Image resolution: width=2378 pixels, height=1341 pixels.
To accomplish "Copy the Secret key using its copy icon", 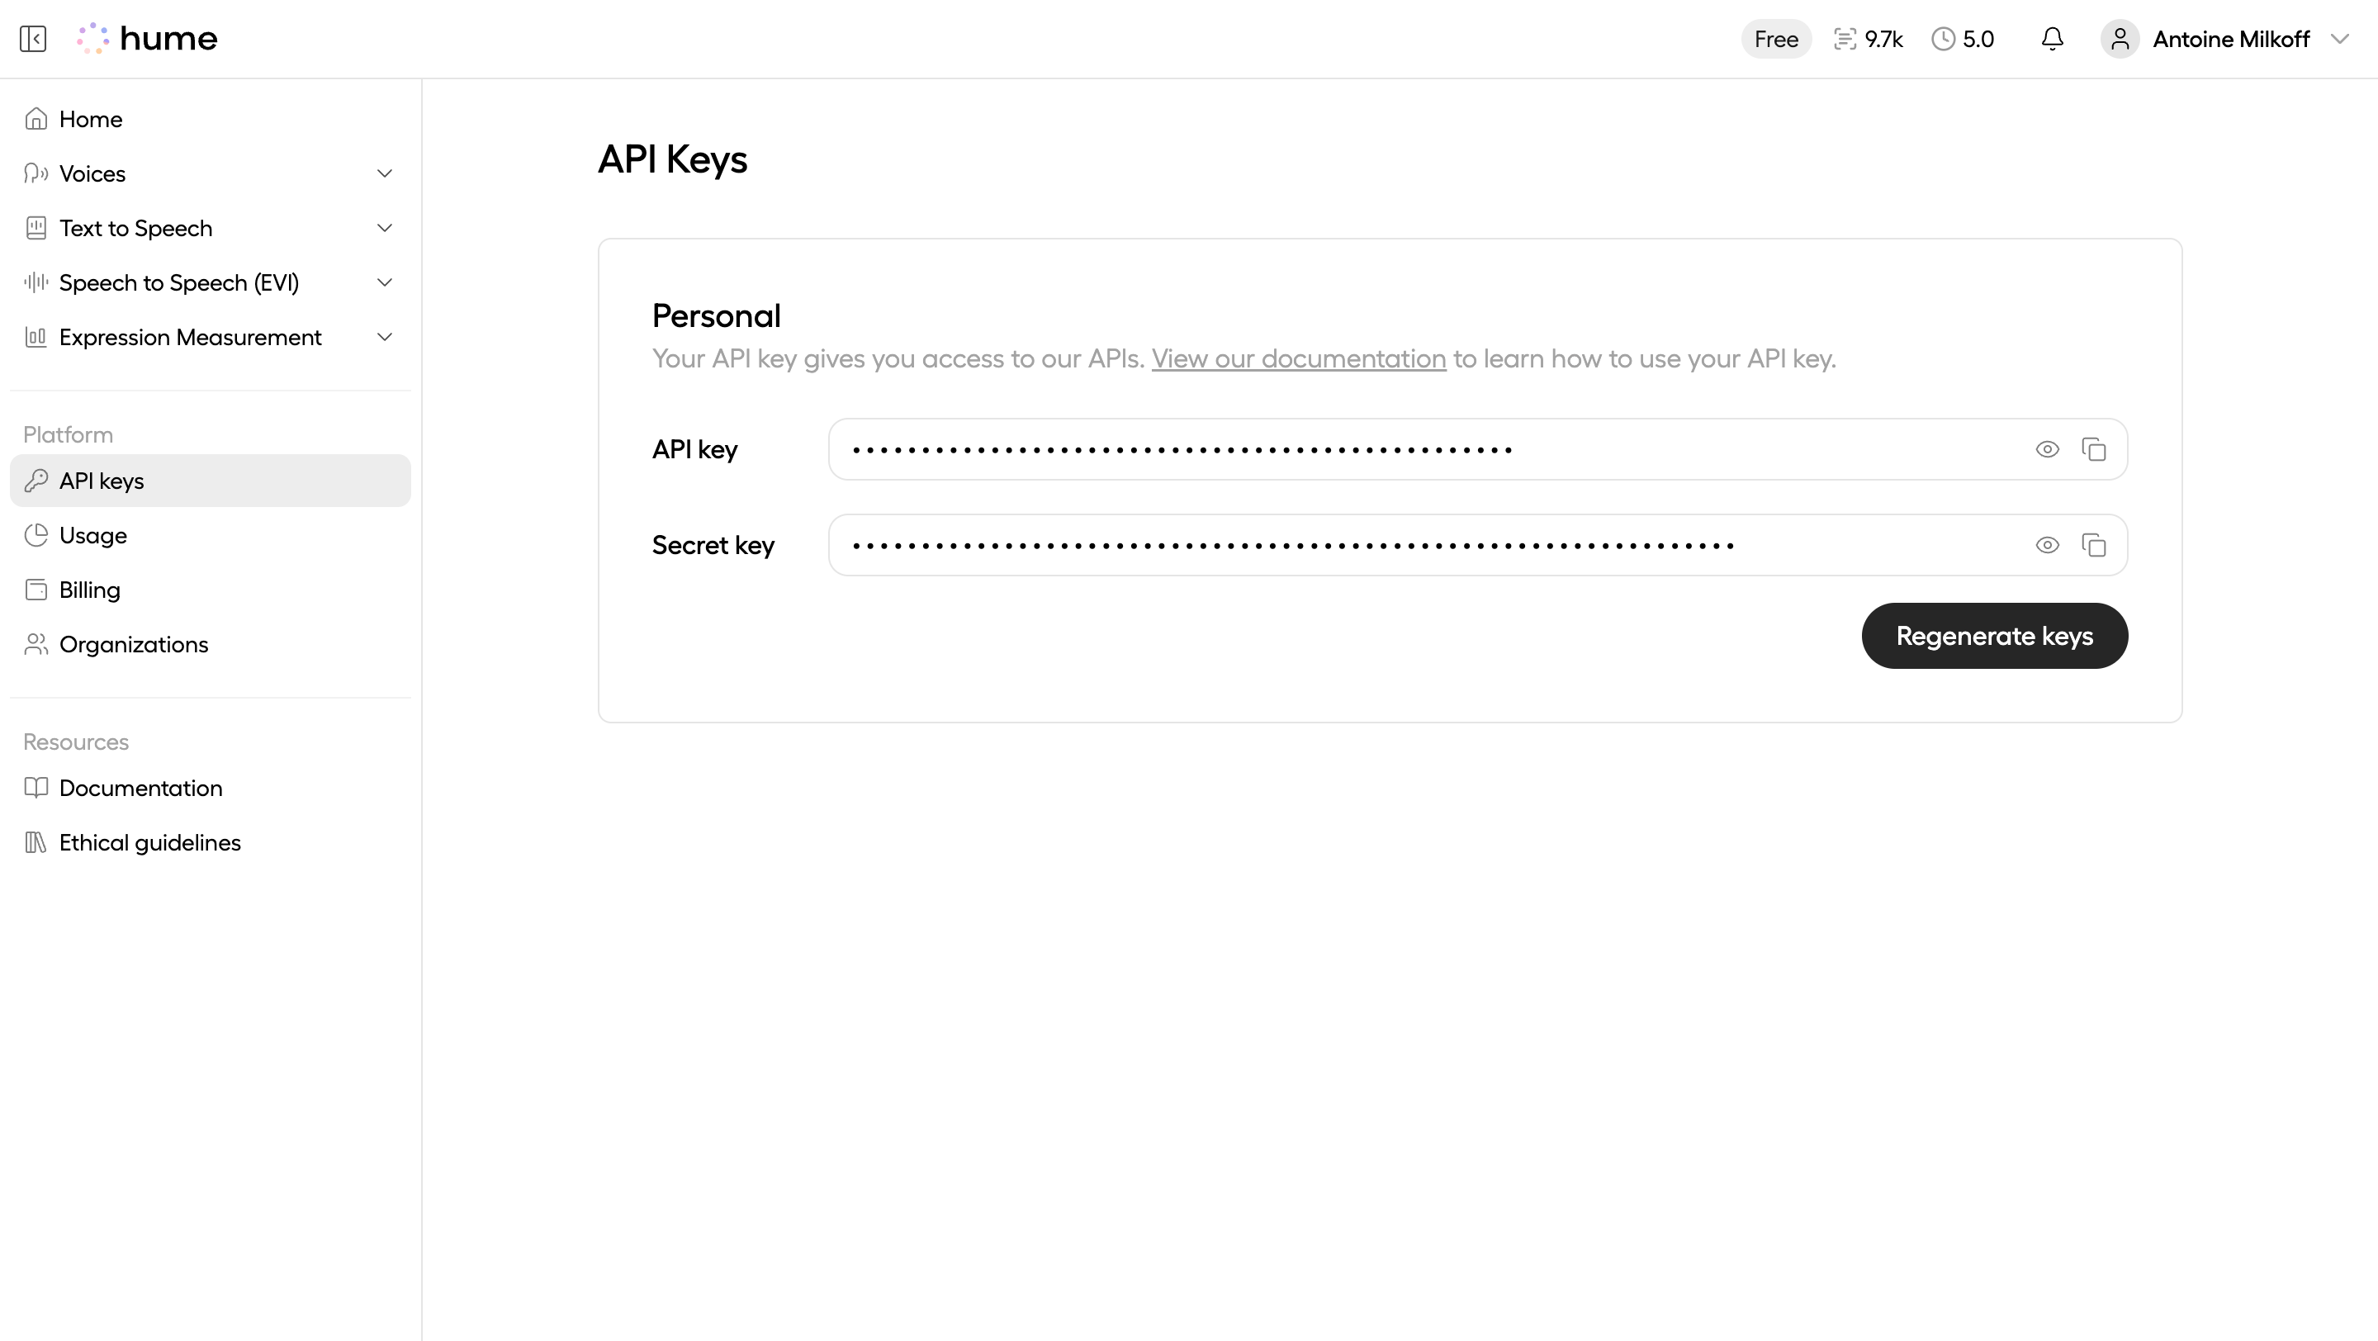I will point(2095,544).
